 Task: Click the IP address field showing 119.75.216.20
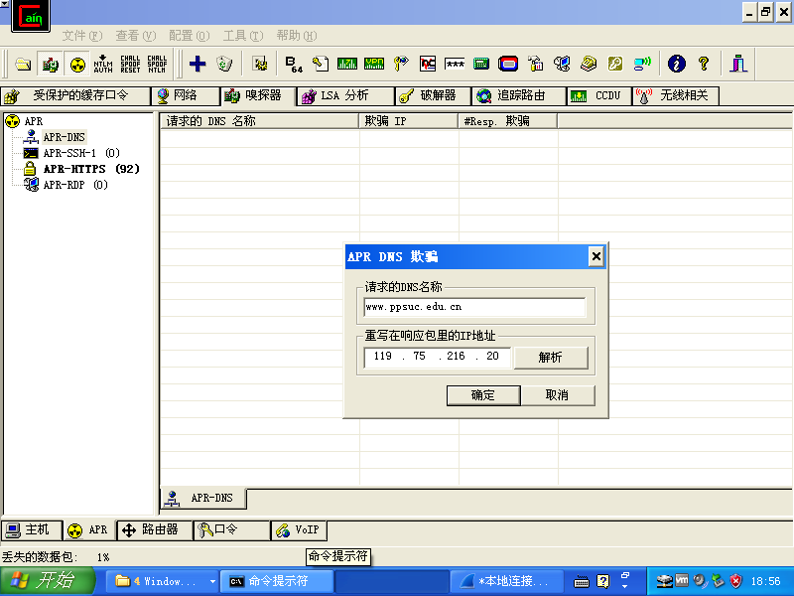pos(437,357)
